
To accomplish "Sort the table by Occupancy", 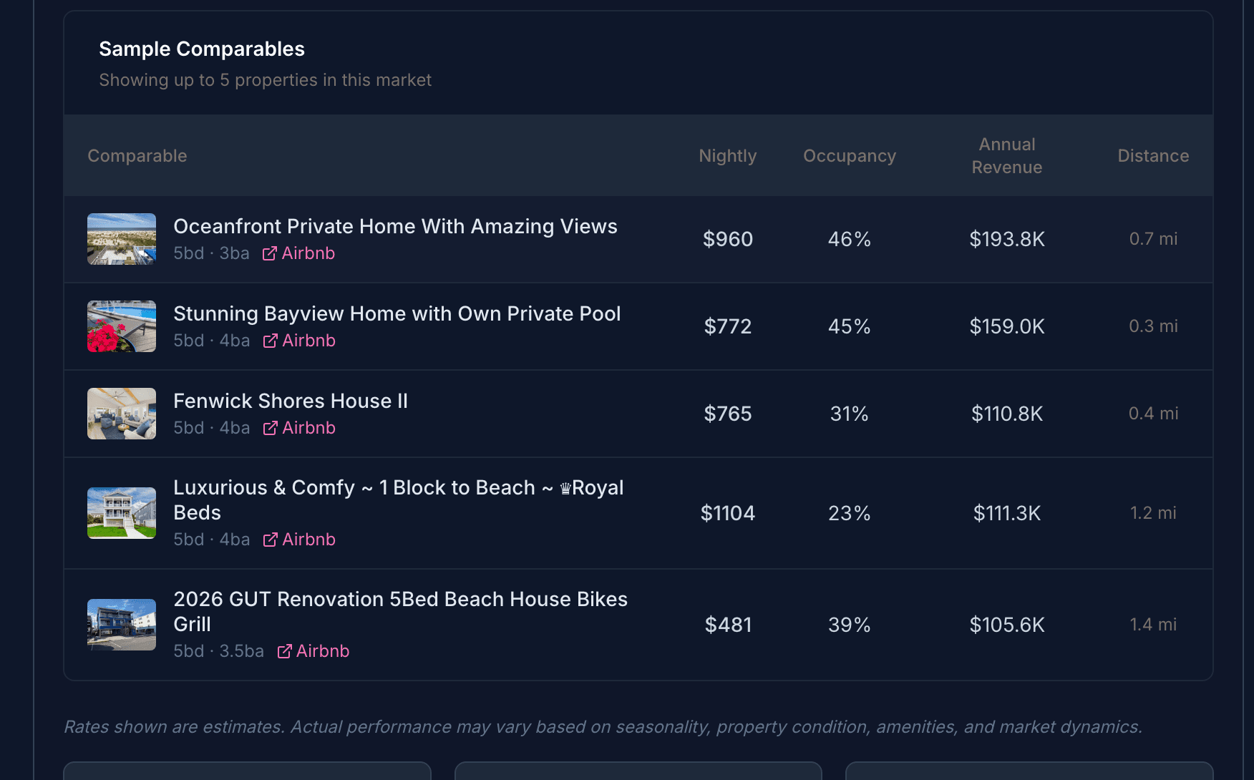I will click(849, 155).
